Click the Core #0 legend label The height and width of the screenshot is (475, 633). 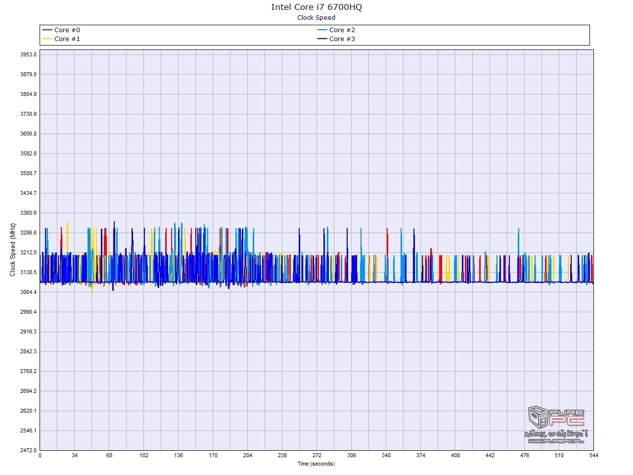click(x=67, y=30)
